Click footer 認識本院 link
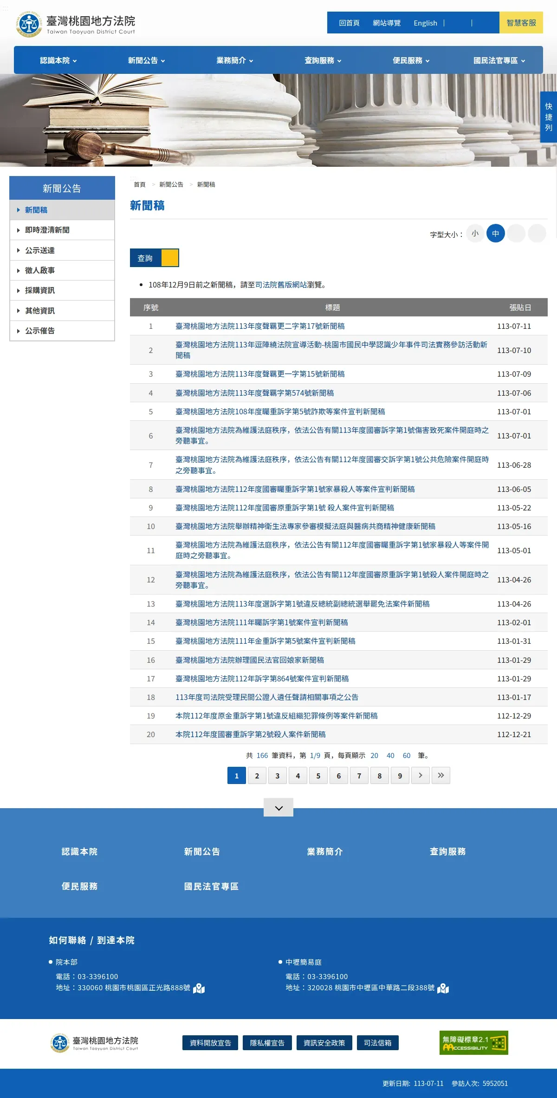 click(x=79, y=851)
